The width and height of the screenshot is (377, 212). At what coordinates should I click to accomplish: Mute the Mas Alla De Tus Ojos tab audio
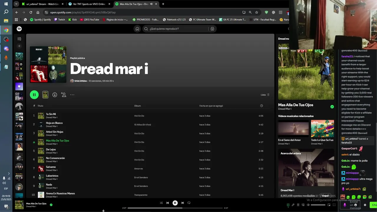(x=151, y=4)
